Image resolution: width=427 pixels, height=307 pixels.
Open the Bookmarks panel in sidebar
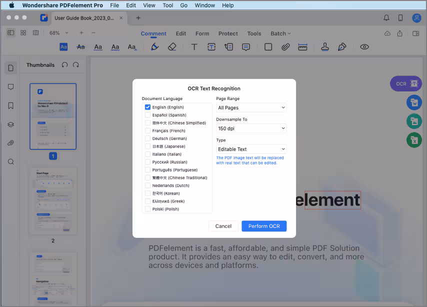[x=10, y=105]
